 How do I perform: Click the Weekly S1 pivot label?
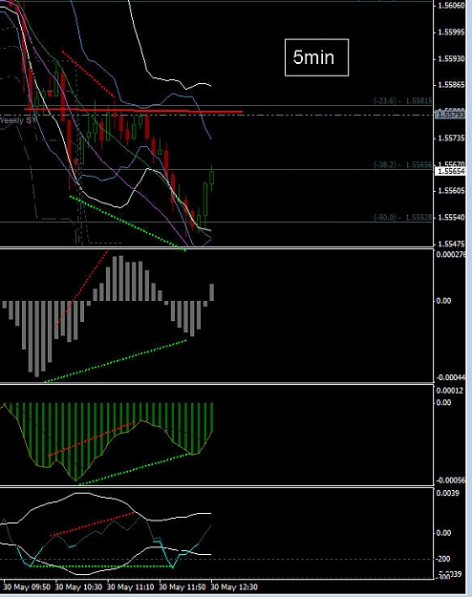point(18,120)
